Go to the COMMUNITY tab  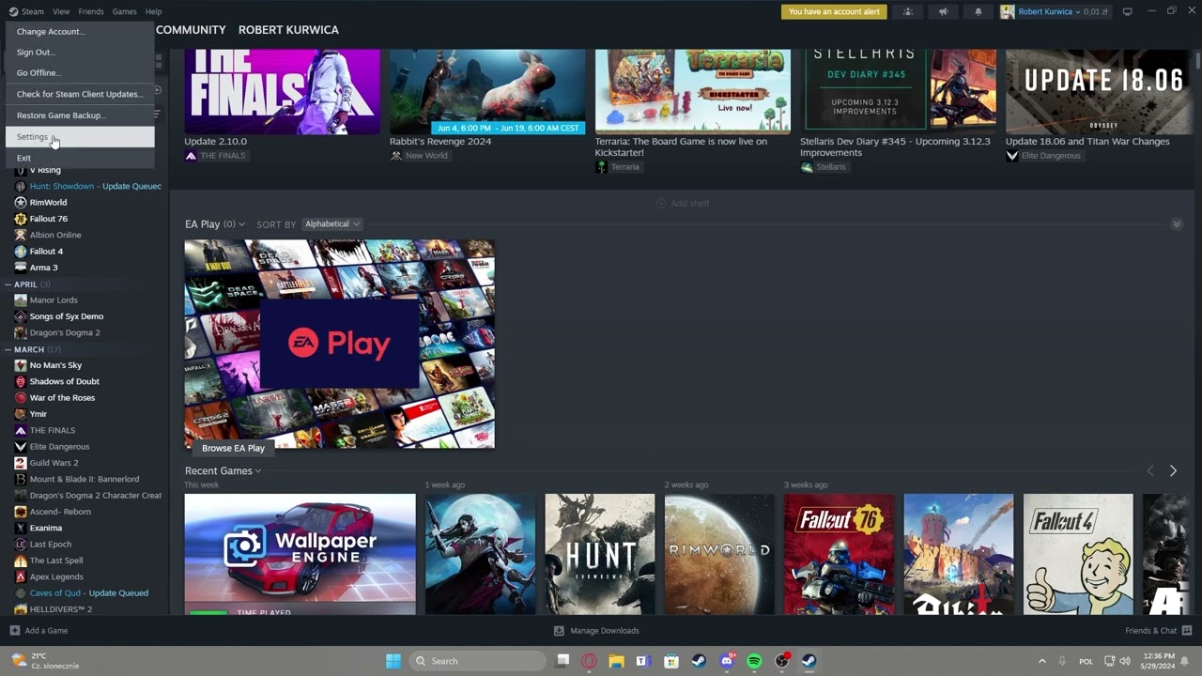[x=191, y=30]
